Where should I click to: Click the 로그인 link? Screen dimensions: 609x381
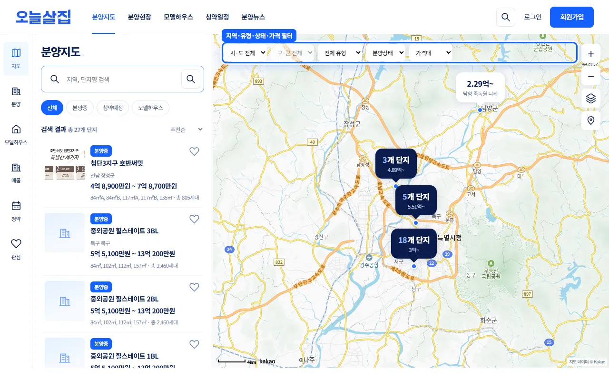[533, 17]
